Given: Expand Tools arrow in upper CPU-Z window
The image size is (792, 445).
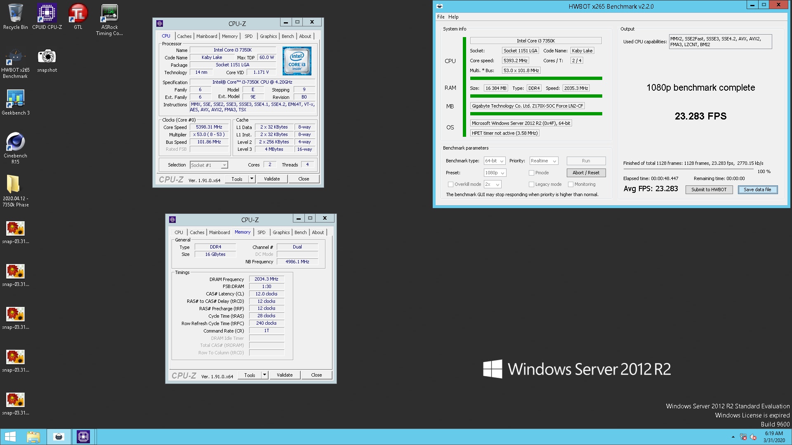Looking at the screenshot, I should click(x=252, y=179).
